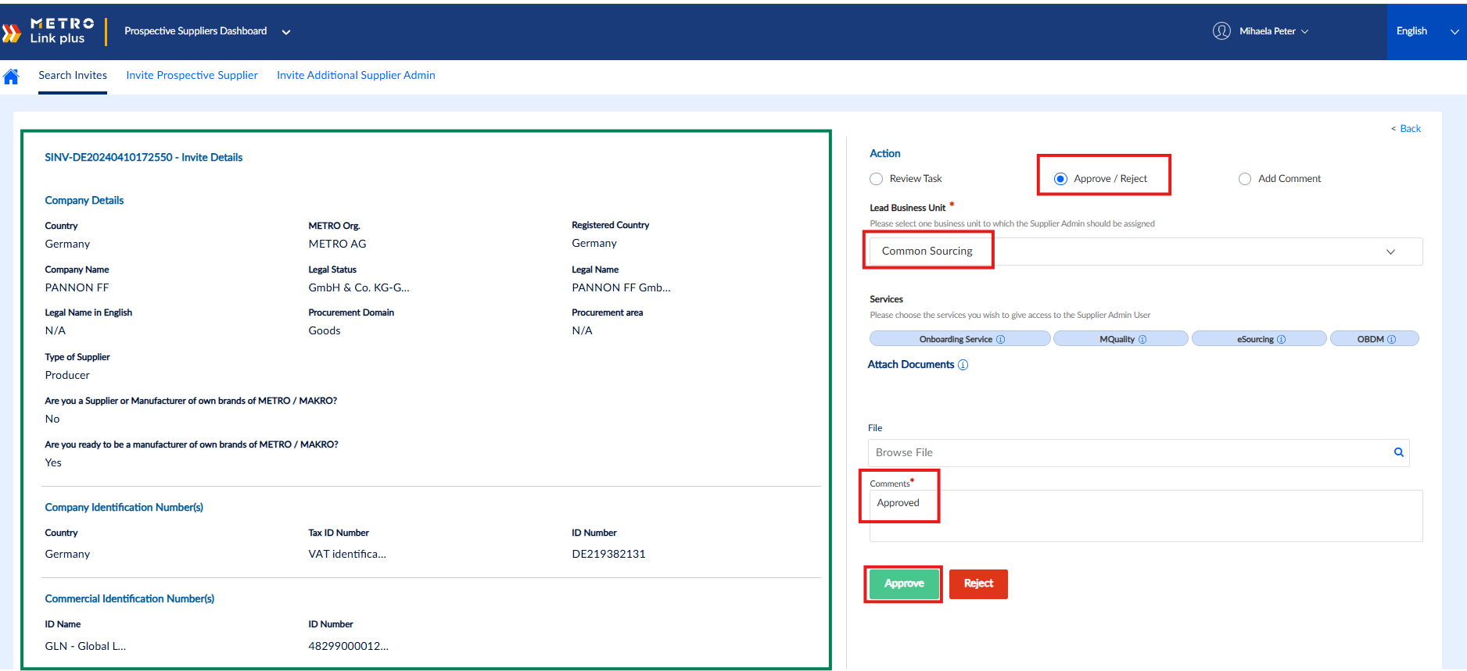This screenshot has height=671, width=1467.
Task: Go to home via house icon
Action: [11, 77]
